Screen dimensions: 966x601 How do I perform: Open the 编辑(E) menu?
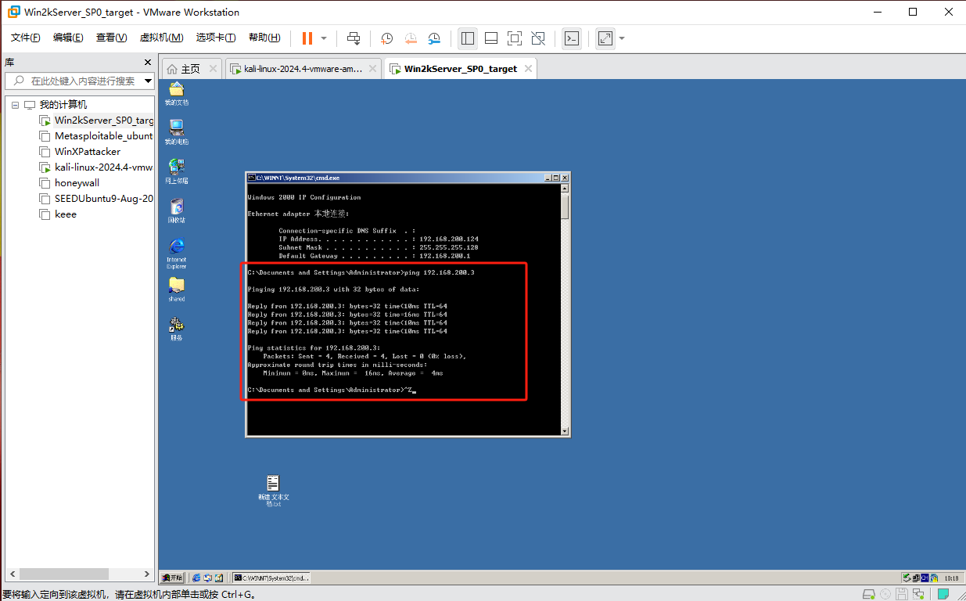68,38
